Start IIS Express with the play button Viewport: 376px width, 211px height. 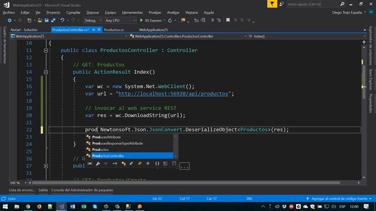pyautogui.click(x=141, y=21)
